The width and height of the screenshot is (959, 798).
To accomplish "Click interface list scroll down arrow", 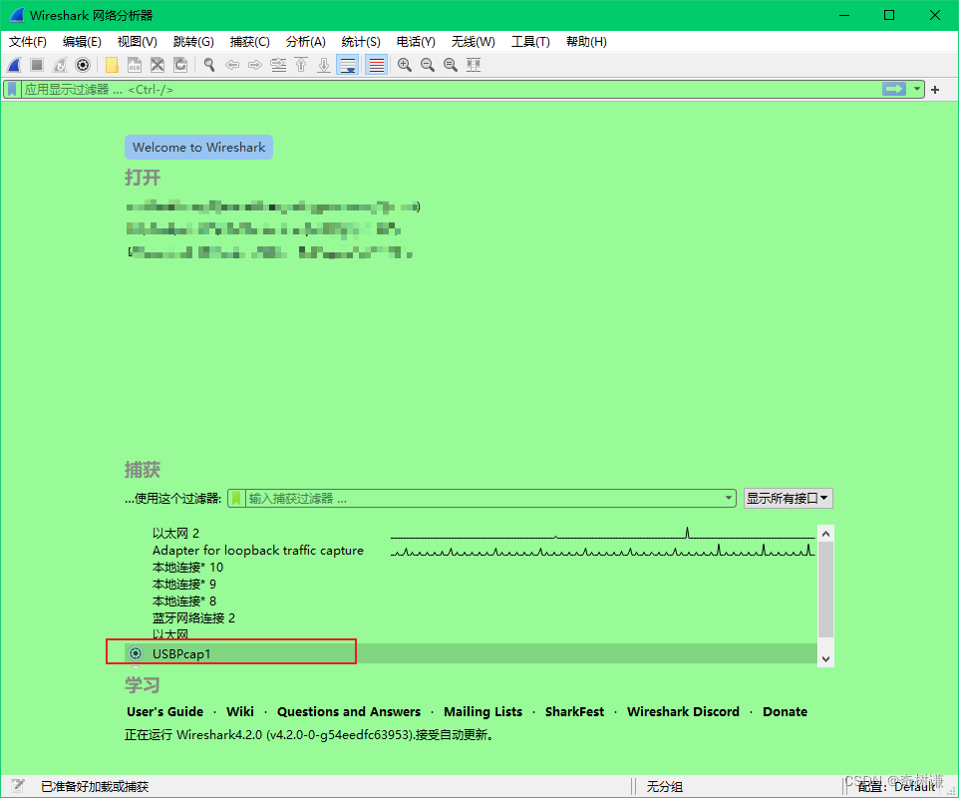I will 825,659.
